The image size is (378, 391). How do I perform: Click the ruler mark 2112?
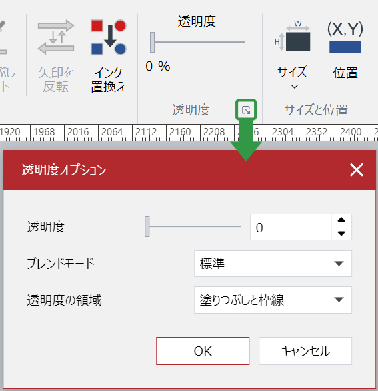pyautogui.click(x=146, y=132)
